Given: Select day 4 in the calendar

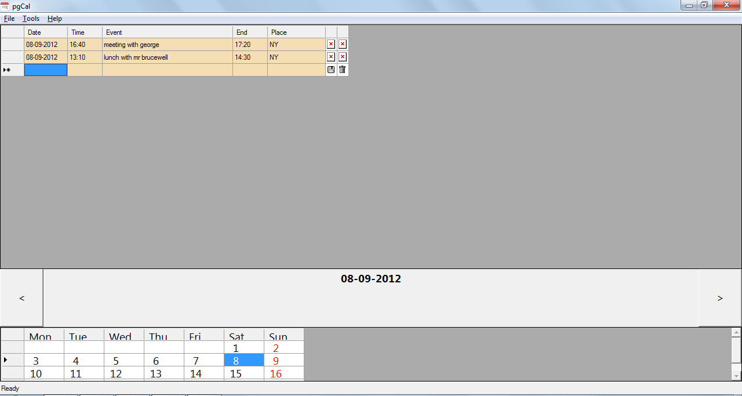Looking at the screenshot, I should [x=84, y=361].
